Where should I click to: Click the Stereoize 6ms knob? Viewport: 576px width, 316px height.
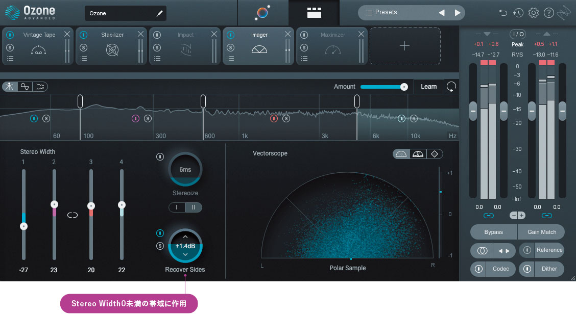[x=185, y=170]
